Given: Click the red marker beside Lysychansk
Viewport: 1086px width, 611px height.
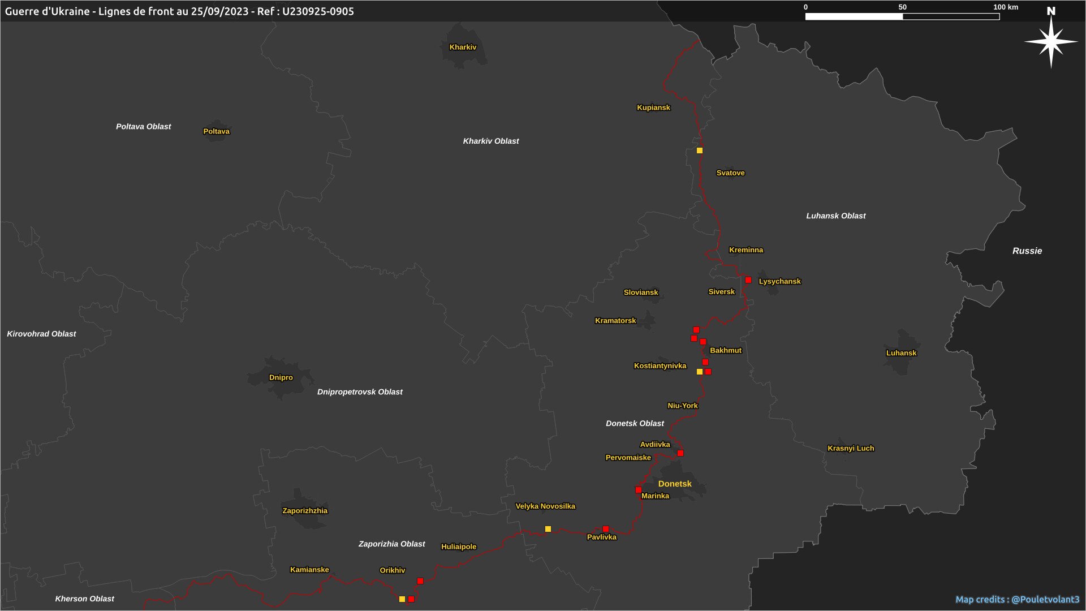Looking at the screenshot, I should (x=748, y=280).
